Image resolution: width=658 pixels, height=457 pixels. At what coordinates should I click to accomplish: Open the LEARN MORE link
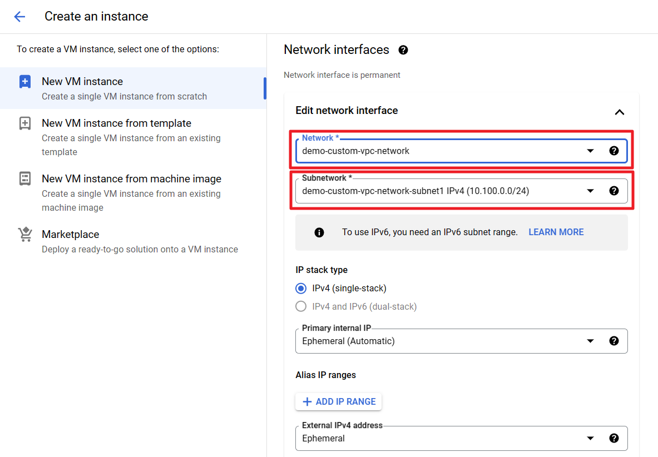click(556, 232)
